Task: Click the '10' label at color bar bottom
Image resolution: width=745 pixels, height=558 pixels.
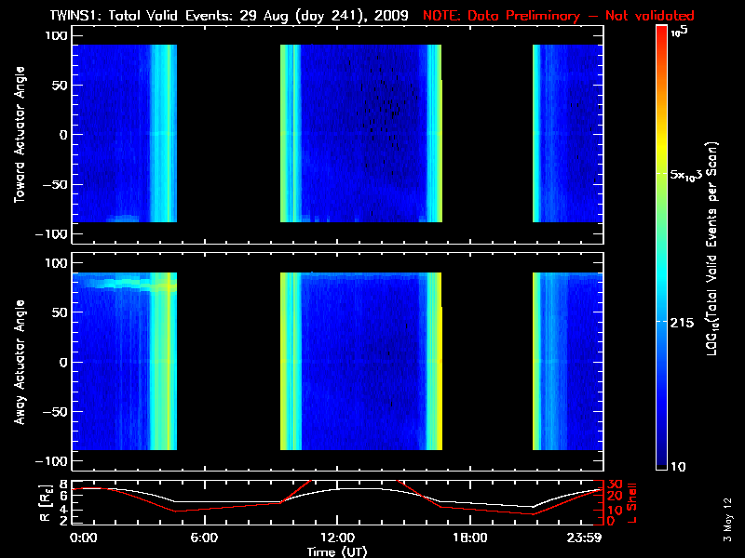Action: click(678, 467)
